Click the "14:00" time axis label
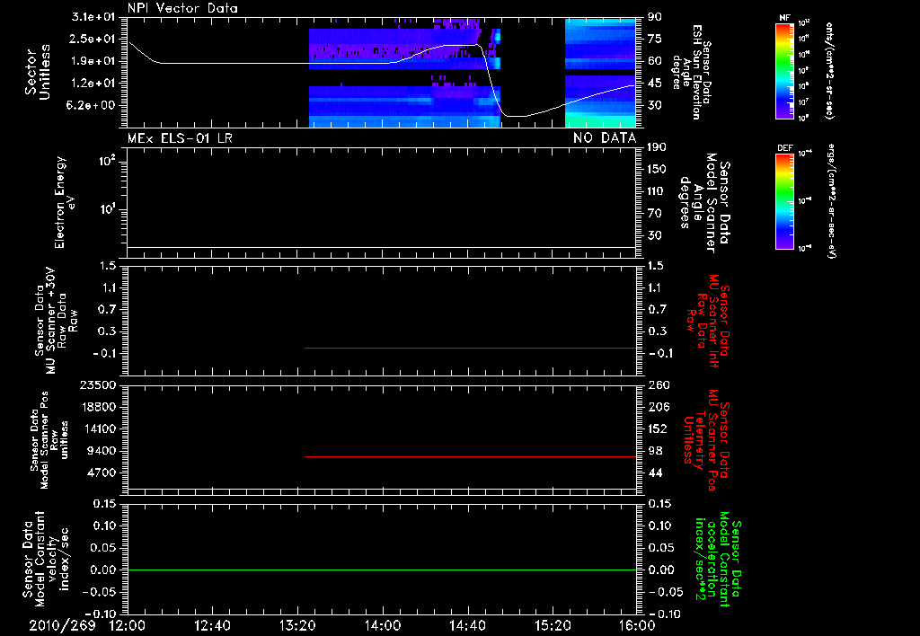This screenshot has height=636, width=920. coord(383,625)
